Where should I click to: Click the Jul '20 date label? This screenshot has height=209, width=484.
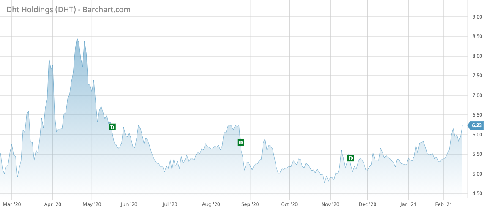170,204
